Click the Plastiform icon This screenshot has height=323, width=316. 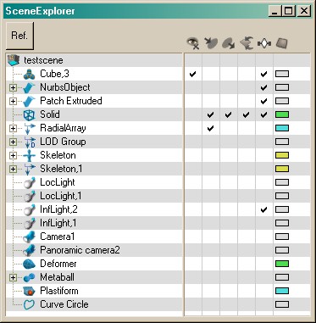point(29,291)
